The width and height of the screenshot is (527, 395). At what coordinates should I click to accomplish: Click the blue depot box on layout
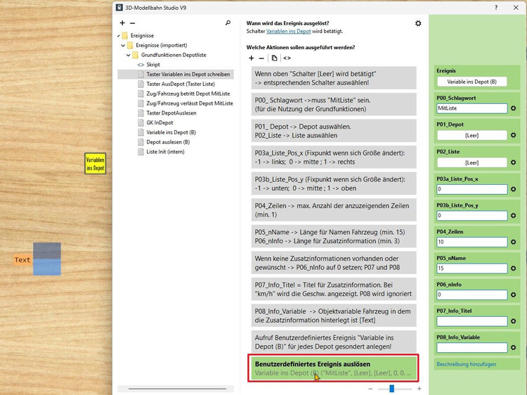point(47,259)
